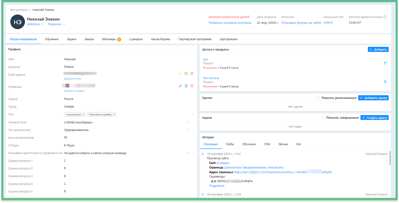This screenshot has width=399, height=203.
Task: Click info icon next to Местное время контакта
Action: coord(385,17)
